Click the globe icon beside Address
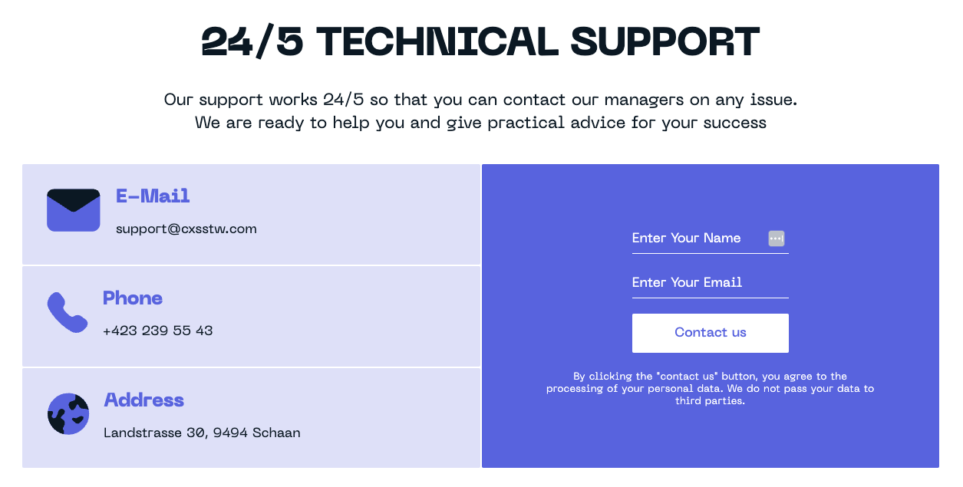Viewport: 963px width, 487px height. [68, 414]
